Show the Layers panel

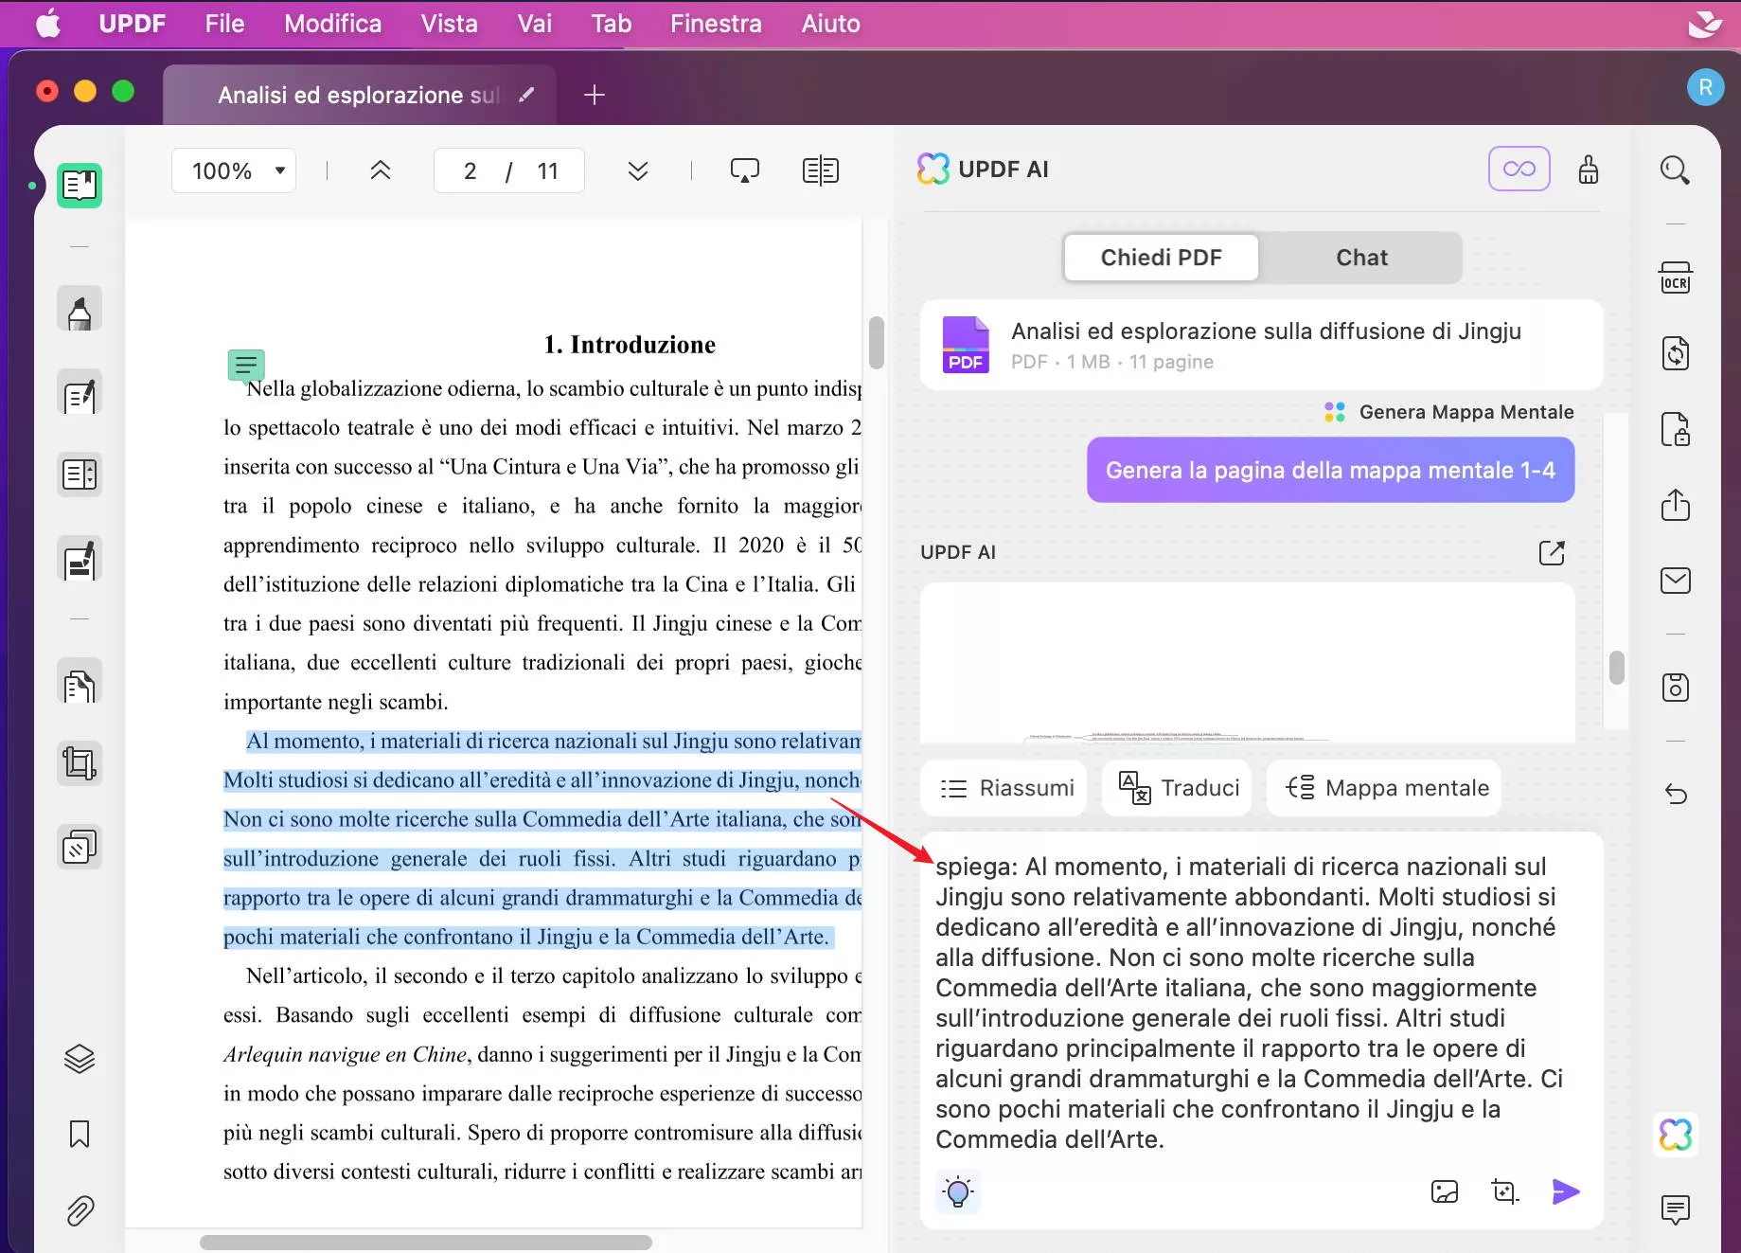(x=80, y=1058)
